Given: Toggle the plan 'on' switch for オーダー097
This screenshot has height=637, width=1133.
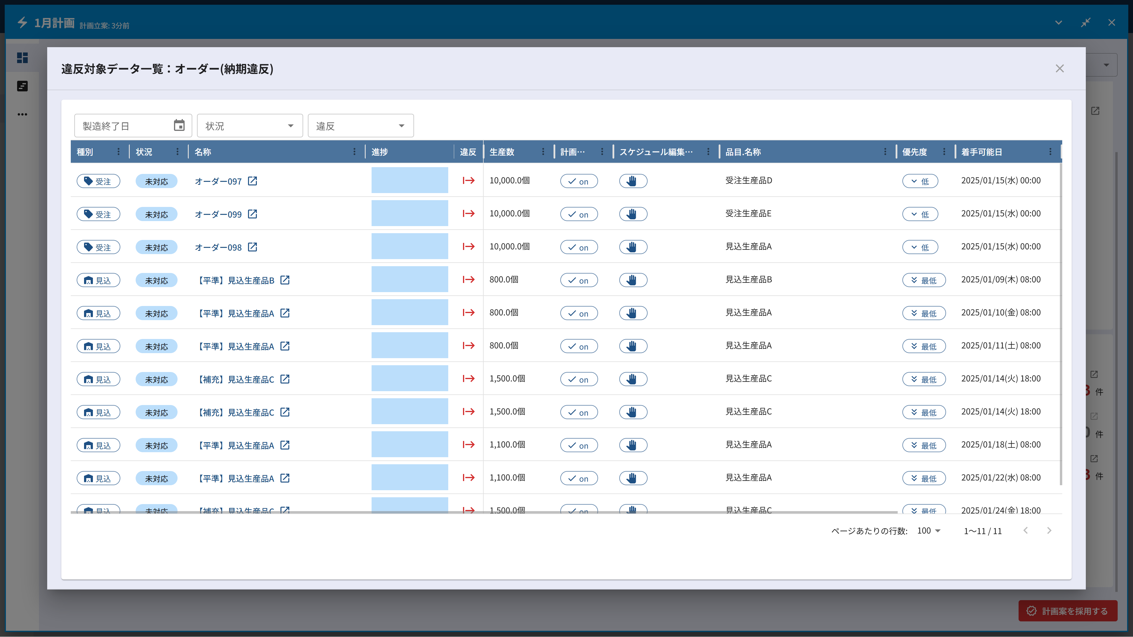Looking at the screenshot, I should (578, 181).
